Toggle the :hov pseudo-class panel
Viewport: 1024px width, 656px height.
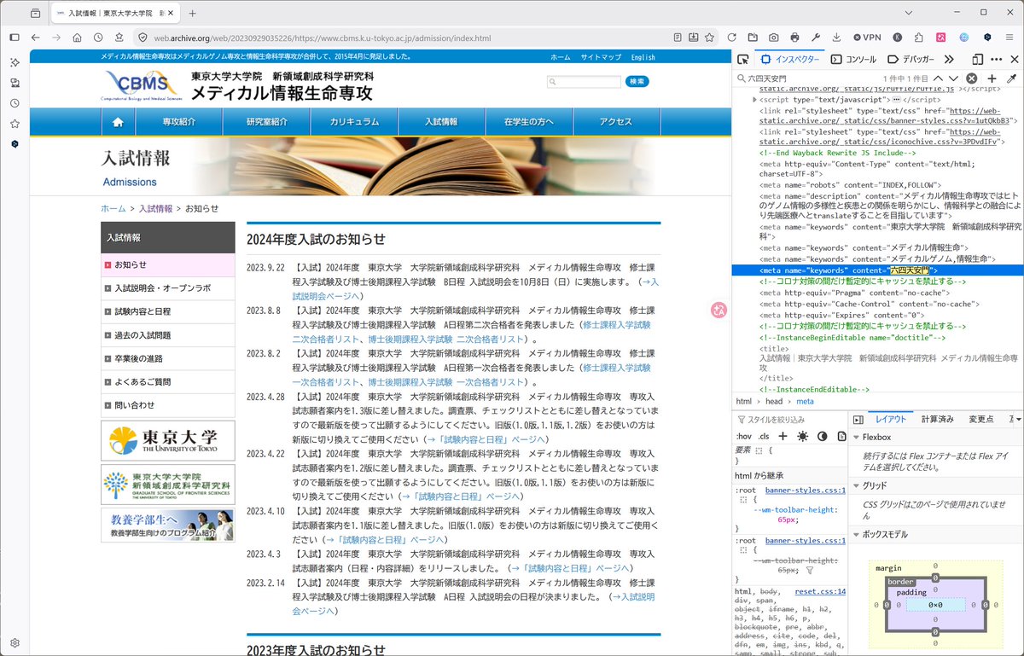tap(744, 436)
